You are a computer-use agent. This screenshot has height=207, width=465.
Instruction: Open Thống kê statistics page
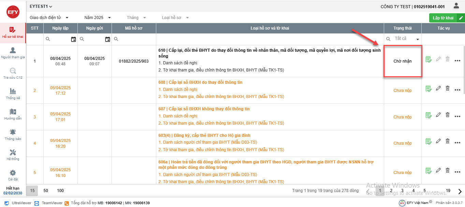click(13, 94)
